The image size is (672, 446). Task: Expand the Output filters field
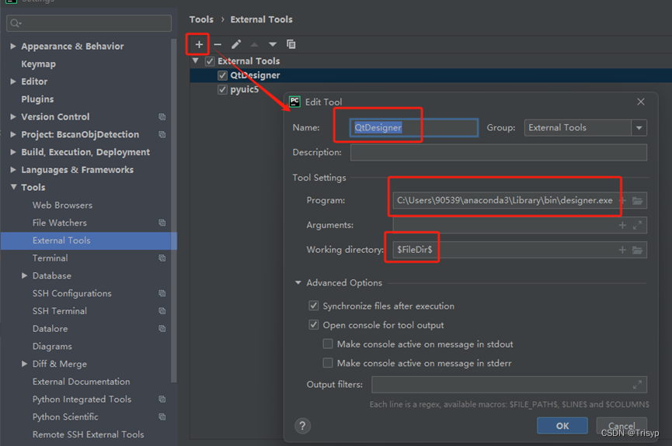tap(637, 385)
